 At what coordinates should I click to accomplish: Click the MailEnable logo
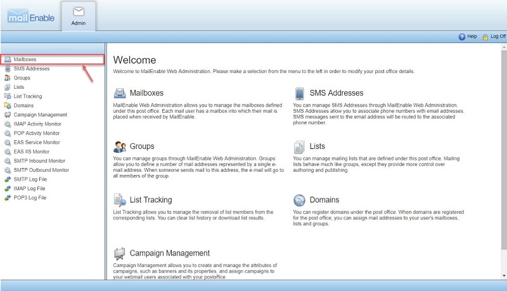click(x=30, y=16)
